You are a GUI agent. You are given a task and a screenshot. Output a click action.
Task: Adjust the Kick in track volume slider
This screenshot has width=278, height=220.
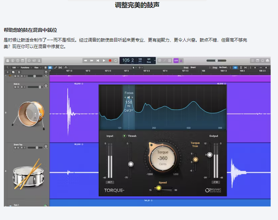tap(35, 87)
